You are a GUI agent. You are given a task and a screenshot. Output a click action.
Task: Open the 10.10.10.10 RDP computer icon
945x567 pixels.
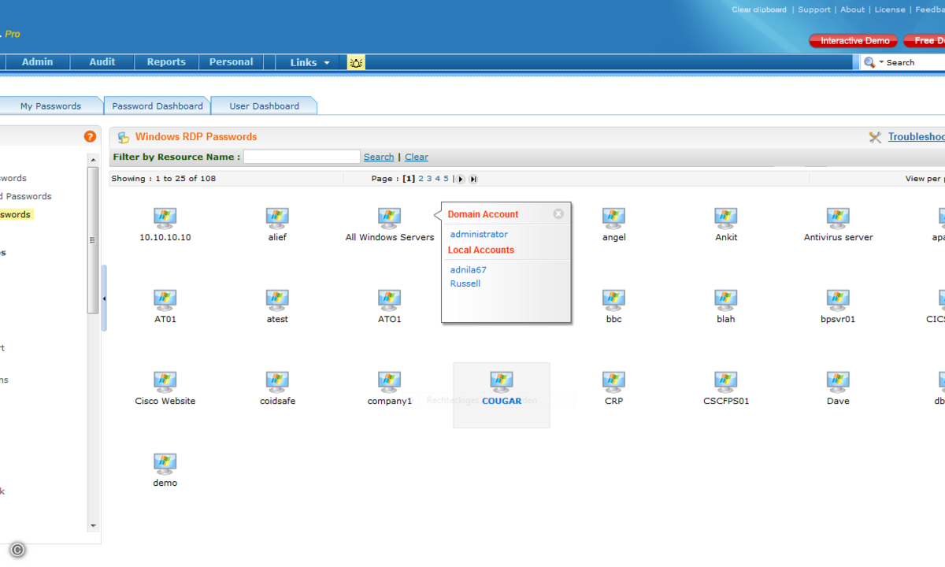pyautogui.click(x=165, y=217)
